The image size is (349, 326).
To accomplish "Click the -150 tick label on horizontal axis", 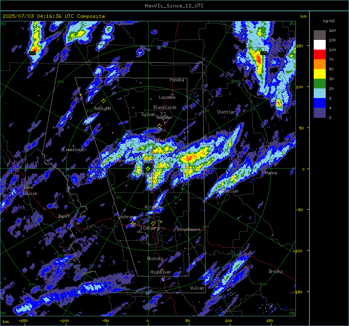I will click(x=23, y=321).
